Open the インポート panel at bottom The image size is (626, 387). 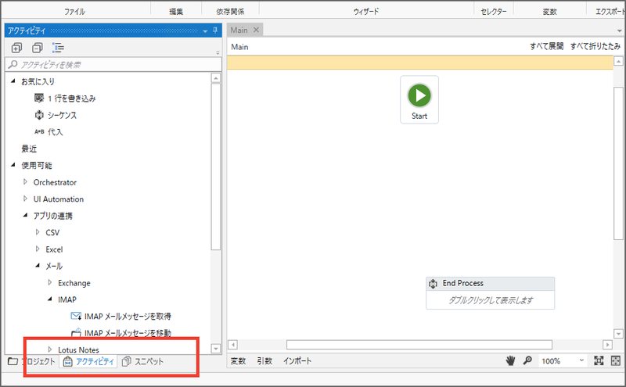[x=297, y=361]
